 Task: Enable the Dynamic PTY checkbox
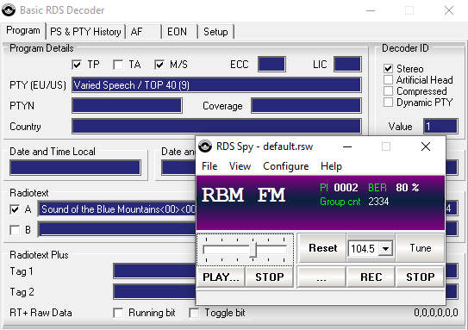pos(388,102)
